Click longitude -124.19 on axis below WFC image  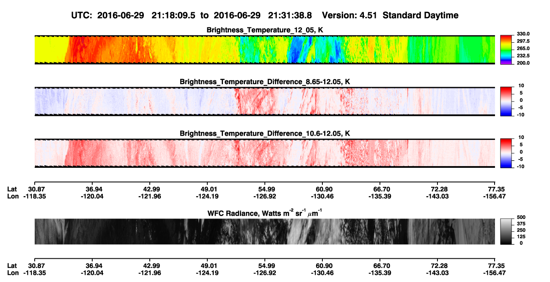207,273
